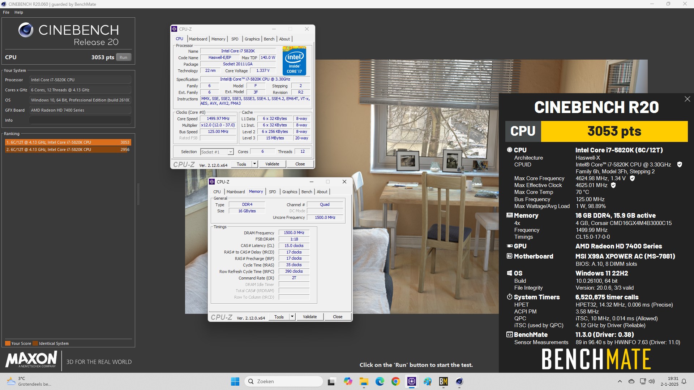Expand Tools dropdown arrow in top CPU-Z window
The image size is (694, 390).
click(254, 164)
